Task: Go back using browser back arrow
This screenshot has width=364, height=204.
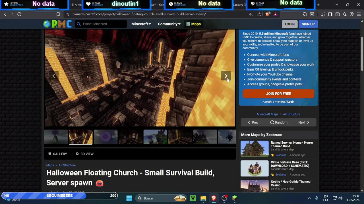Action: [5, 14]
